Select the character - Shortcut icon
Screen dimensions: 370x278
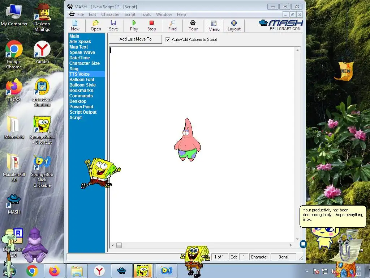pyautogui.click(x=42, y=93)
